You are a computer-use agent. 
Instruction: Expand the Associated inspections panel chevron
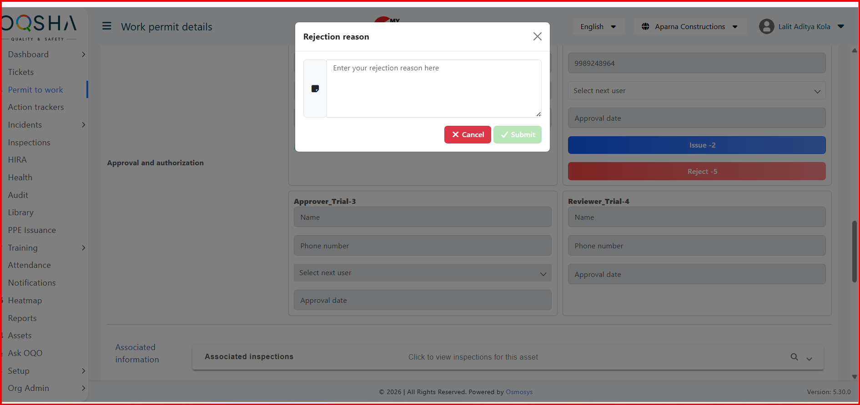809,359
